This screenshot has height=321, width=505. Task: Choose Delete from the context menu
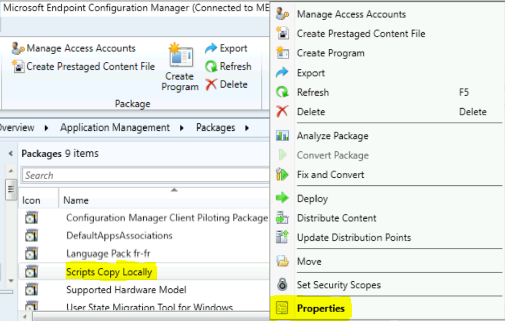pyautogui.click(x=387, y=112)
